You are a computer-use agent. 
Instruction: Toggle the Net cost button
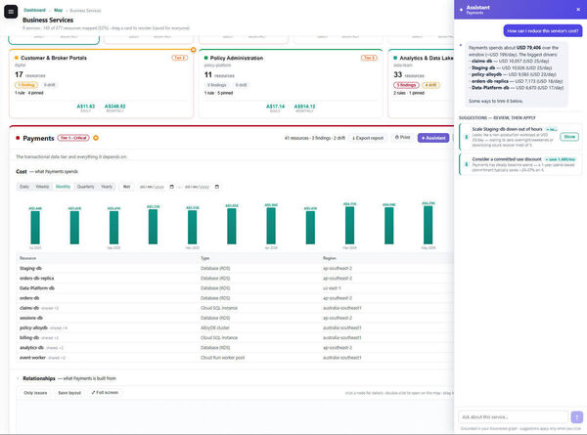pos(127,187)
